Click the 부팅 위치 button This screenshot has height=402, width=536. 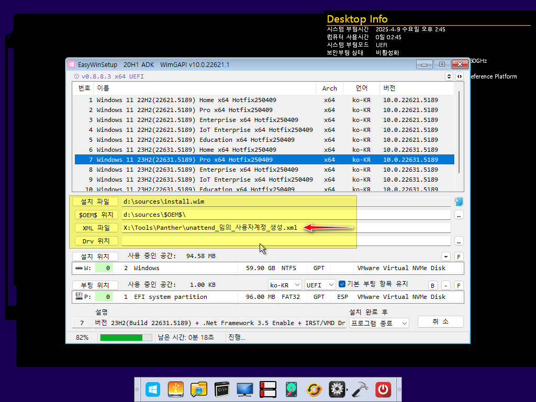(95, 285)
